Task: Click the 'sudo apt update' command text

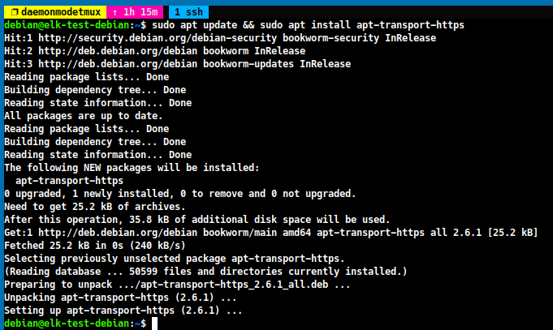Action: (x=194, y=25)
